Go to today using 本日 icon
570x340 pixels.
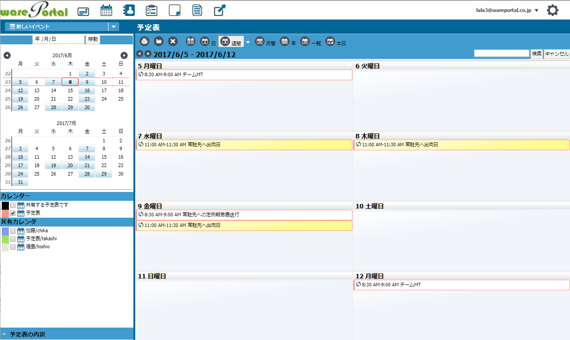pyautogui.click(x=330, y=41)
